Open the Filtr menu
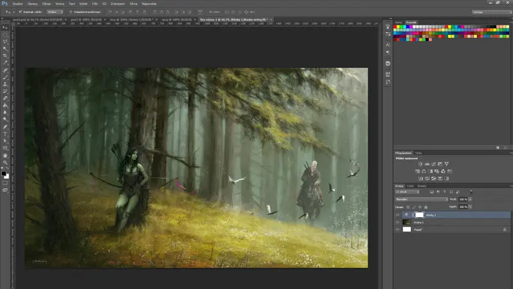Image resolution: width=513 pixels, height=289 pixels. coord(95,4)
